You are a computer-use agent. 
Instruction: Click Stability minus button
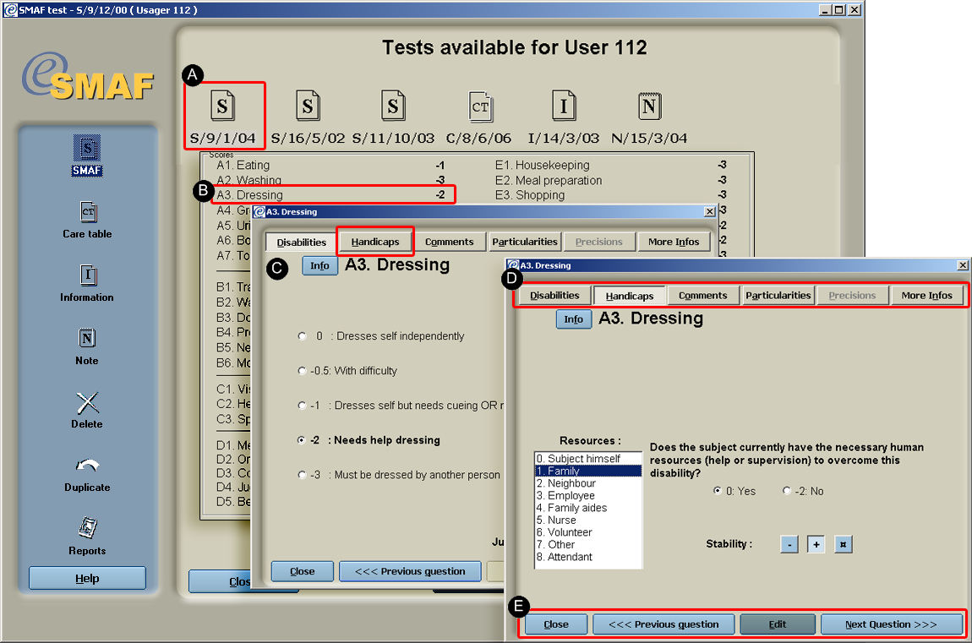pyautogui.click(x=789, y=544)
